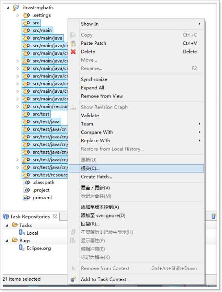Click the Local repository icon
This screenshot has width=222, height=292.
[22, 232]
